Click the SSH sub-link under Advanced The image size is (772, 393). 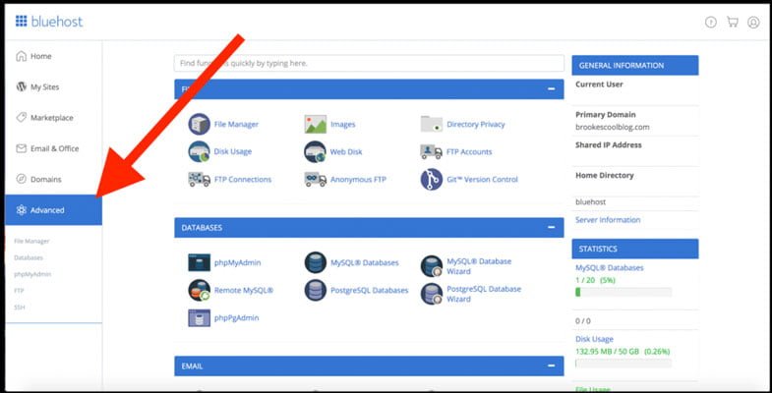tap(20, 308)
